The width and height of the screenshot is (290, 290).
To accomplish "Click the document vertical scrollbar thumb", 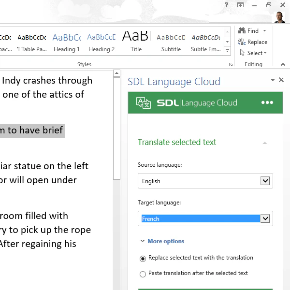I will pos(116,129).
